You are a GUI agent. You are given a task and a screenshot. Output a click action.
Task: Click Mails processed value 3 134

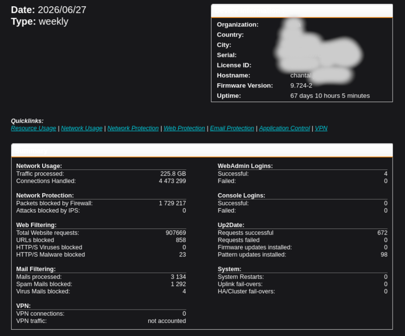coord(178,277)
